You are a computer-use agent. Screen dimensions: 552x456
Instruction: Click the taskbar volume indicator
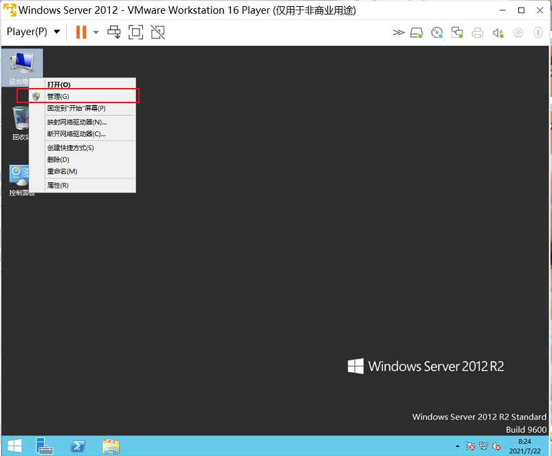(x=496, y=446)
